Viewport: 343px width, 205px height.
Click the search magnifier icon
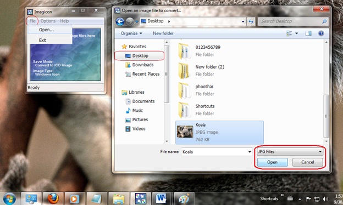(324, 21)
